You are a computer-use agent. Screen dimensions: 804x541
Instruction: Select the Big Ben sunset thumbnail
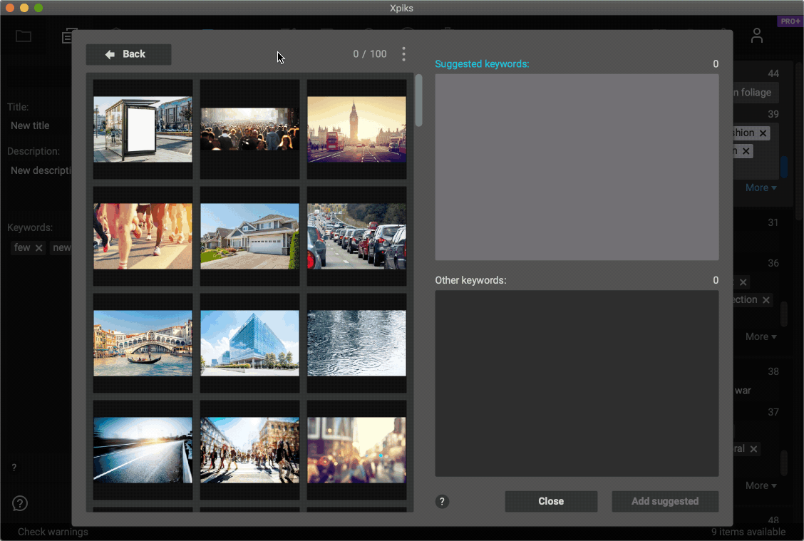[356, 129]
